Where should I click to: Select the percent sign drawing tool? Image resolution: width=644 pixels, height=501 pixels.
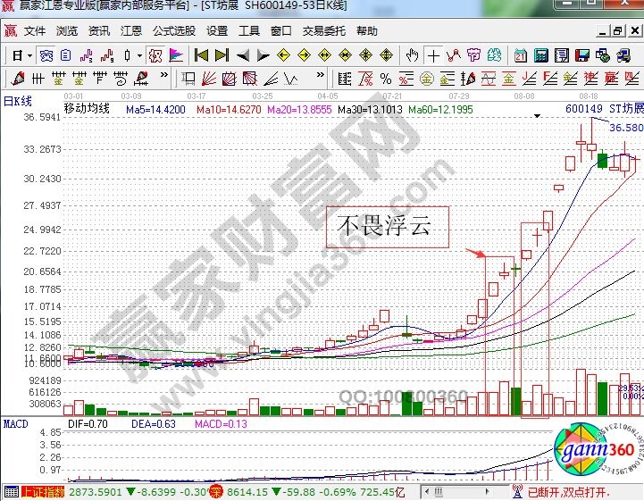click(x=385, y=79)
